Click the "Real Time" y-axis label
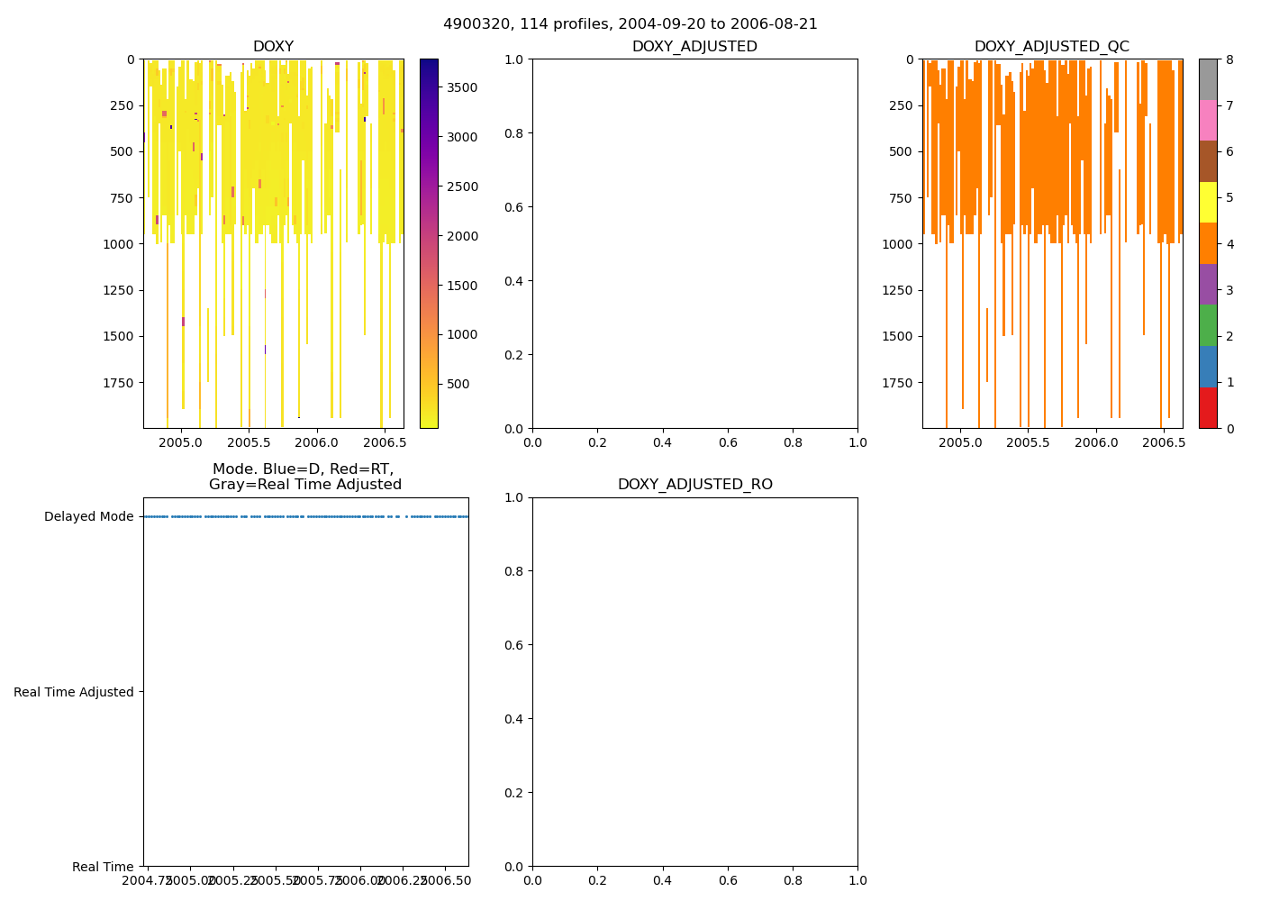 pos(103,867)
